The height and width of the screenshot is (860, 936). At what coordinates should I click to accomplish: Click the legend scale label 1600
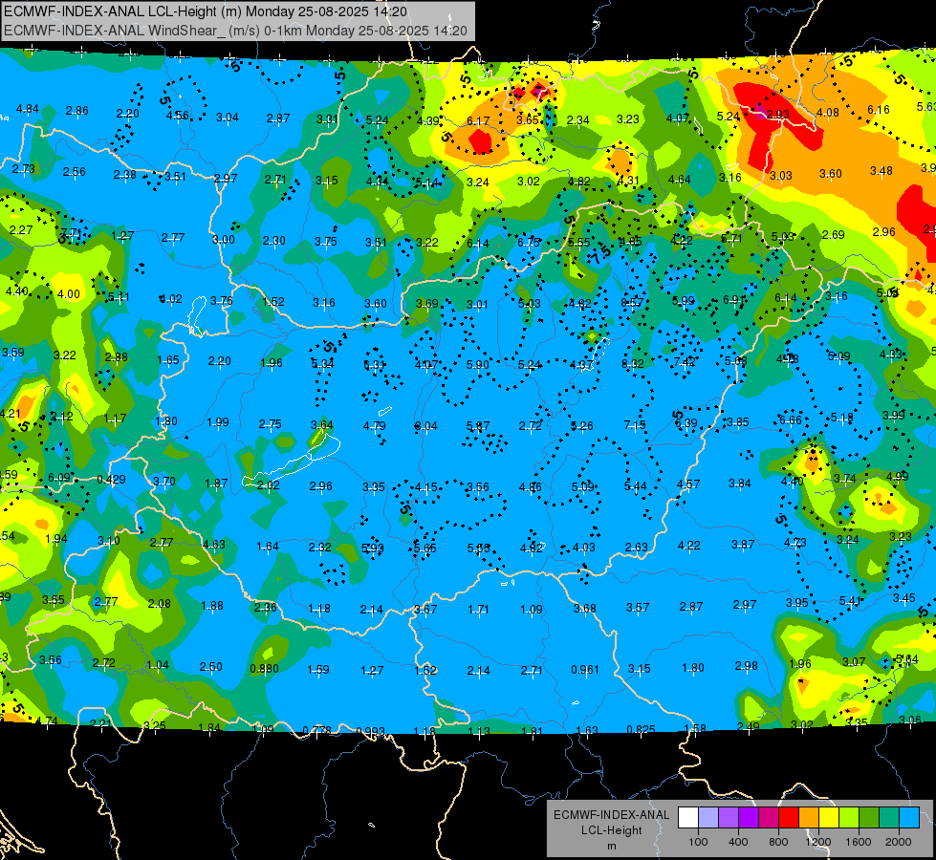pos(859,842)
